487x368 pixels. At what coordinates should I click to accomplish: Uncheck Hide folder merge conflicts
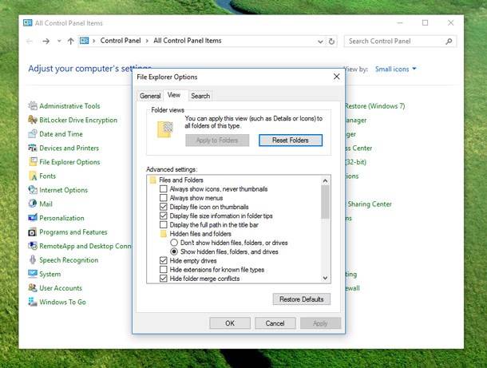[x=164, y=279]
